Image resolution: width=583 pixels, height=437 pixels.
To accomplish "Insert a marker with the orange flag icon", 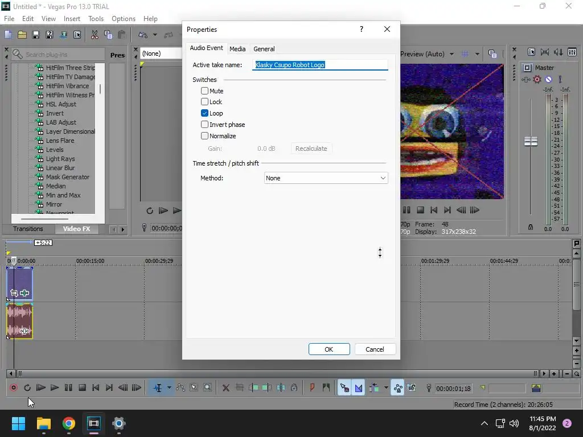I will [x=312, y=388].
